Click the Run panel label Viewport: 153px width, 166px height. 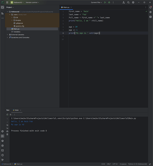coord(8,110)
